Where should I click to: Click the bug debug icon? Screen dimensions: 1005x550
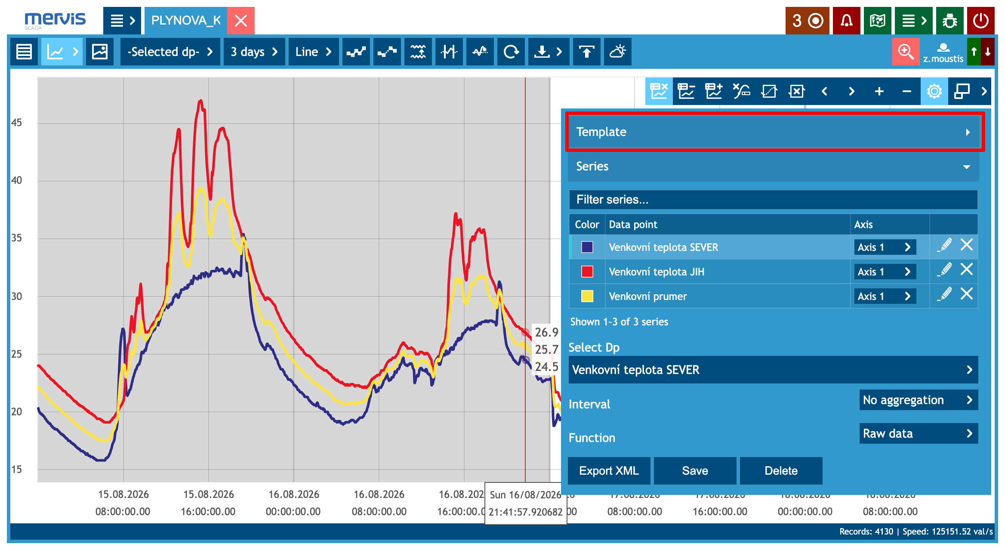pyautogui.click(x=950, y=20)
